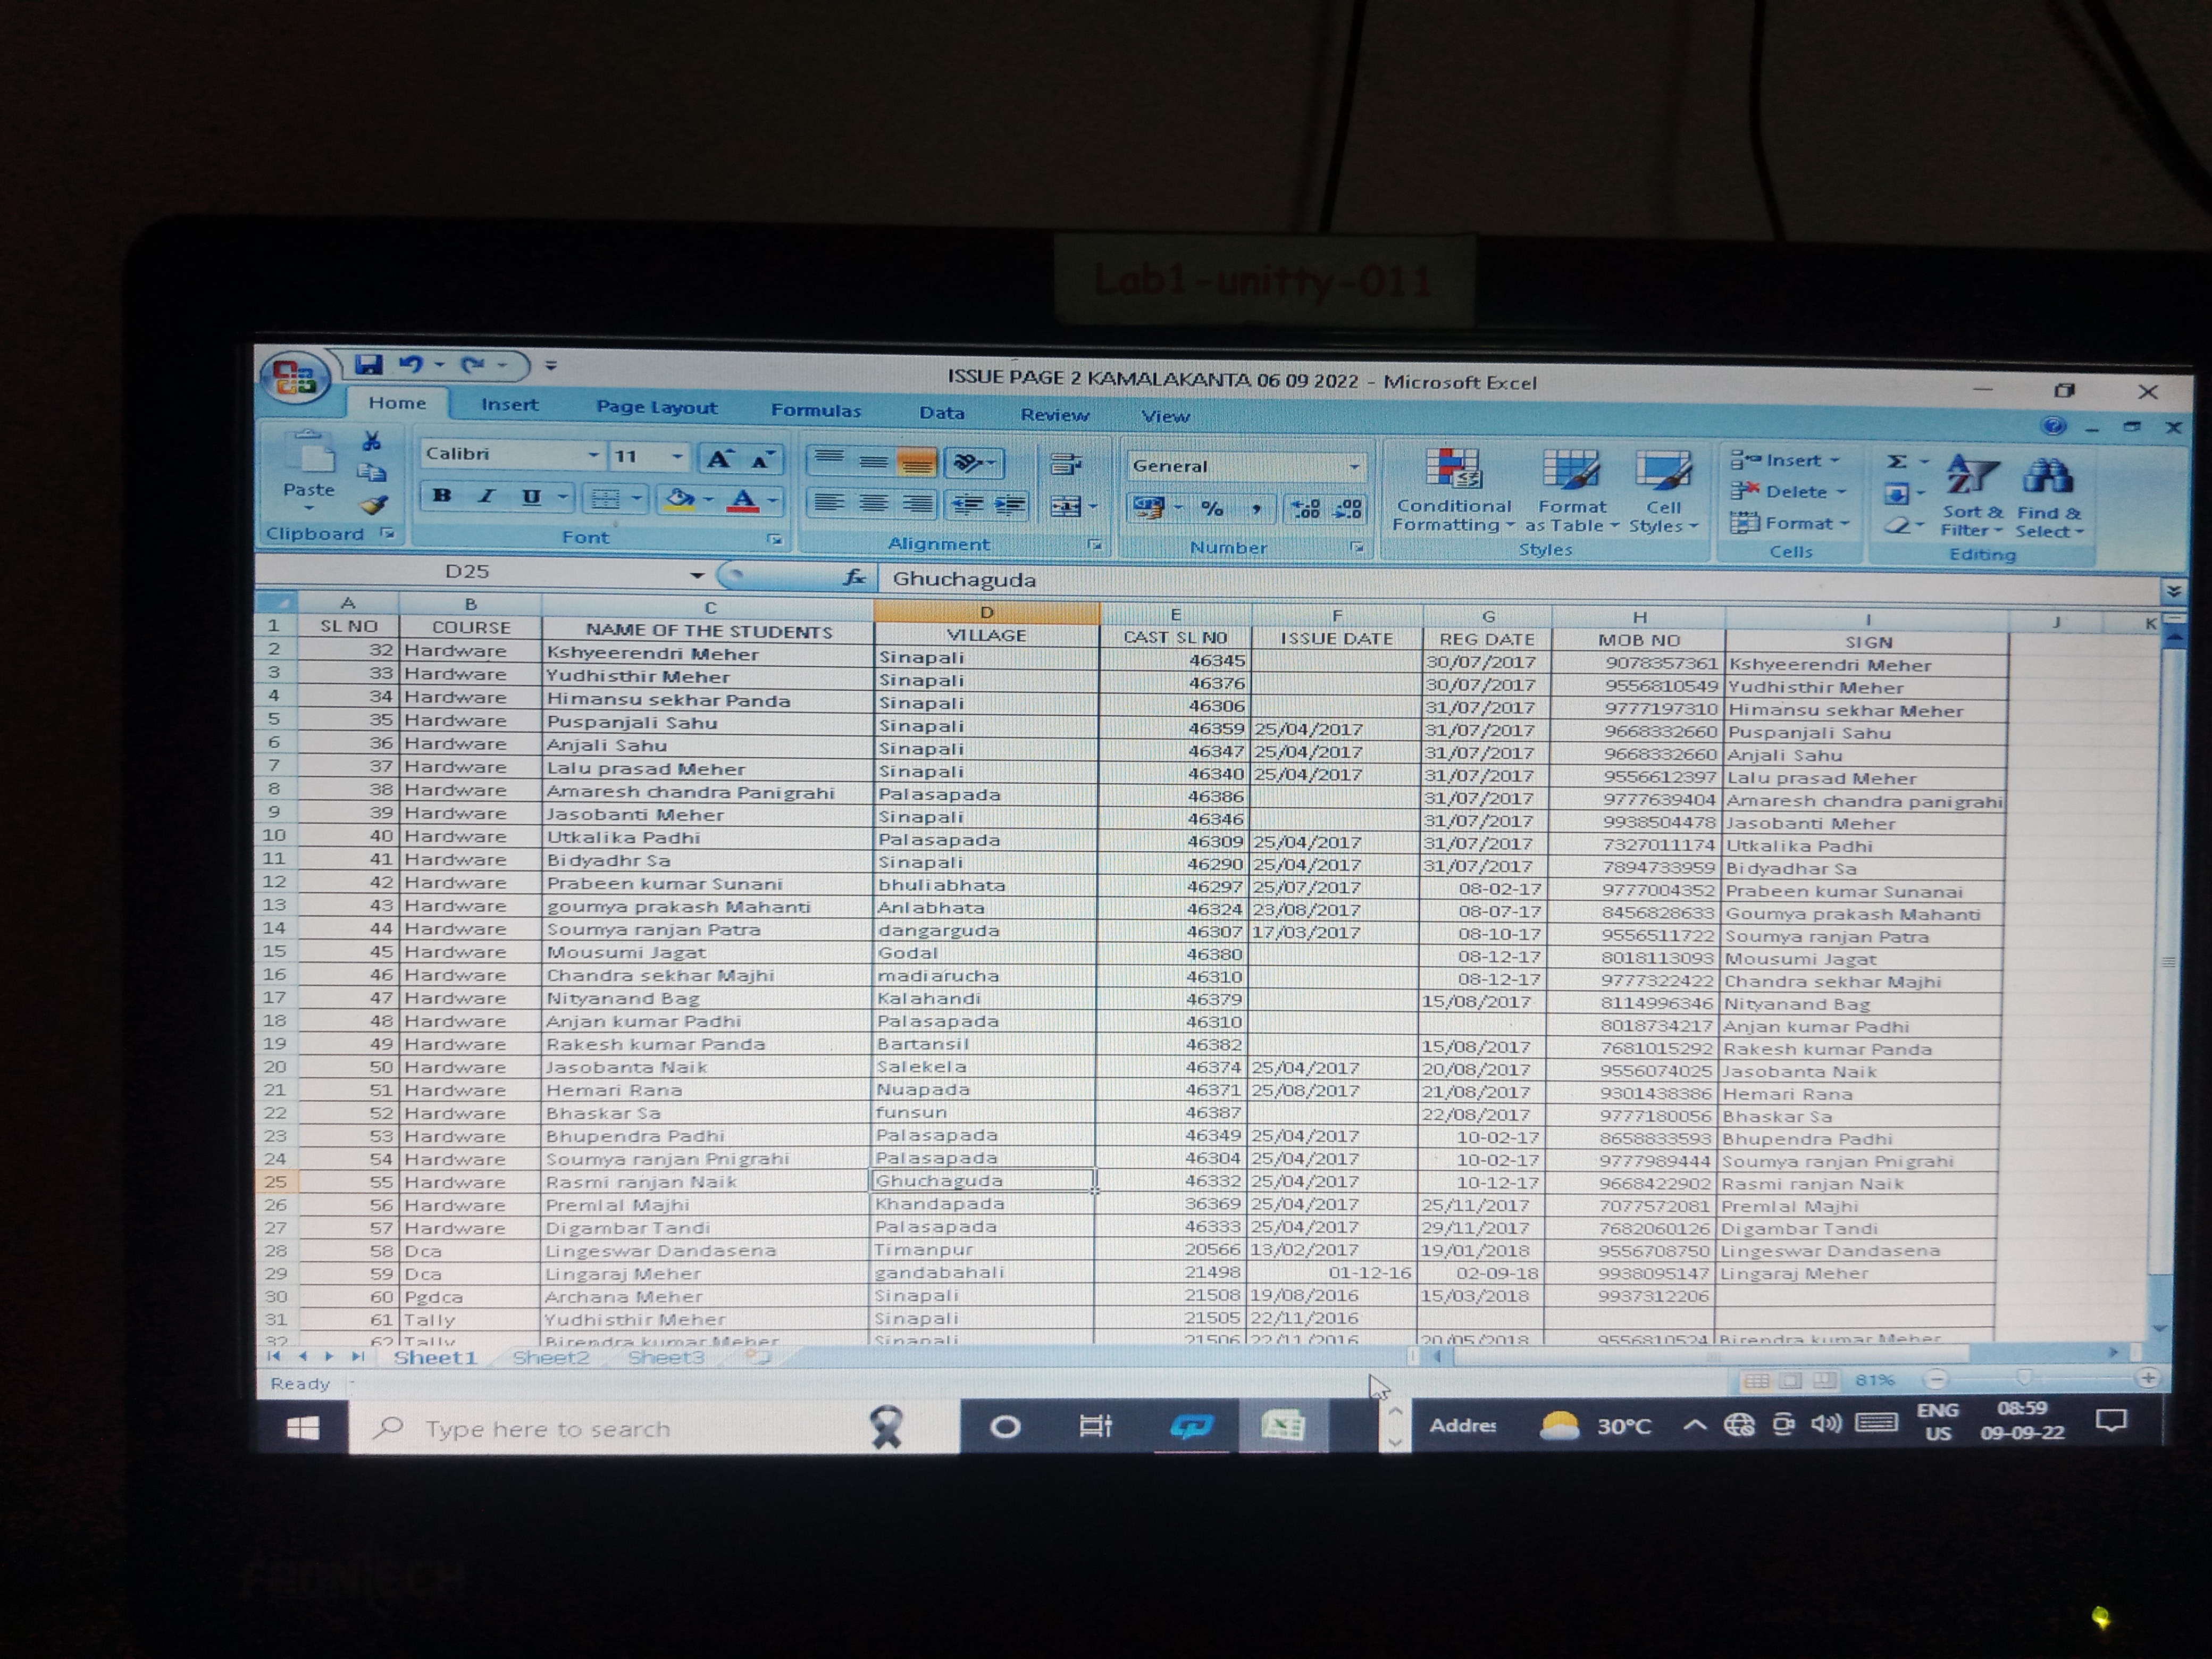Open the Calibri font name dropdown
Viewport: 2212px width, 1659px height.
(x=593, y=455)
